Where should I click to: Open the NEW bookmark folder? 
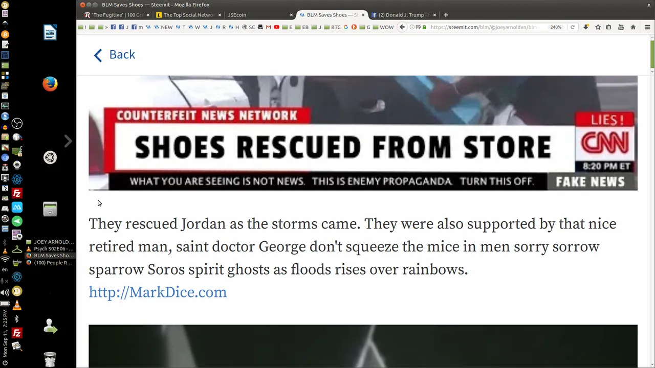tap(164, 27)
